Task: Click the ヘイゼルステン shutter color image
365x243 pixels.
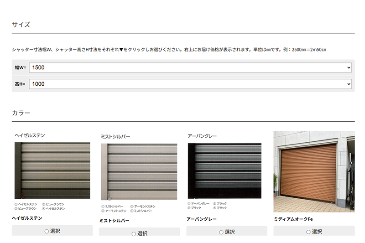Action: tap(52, 170)
